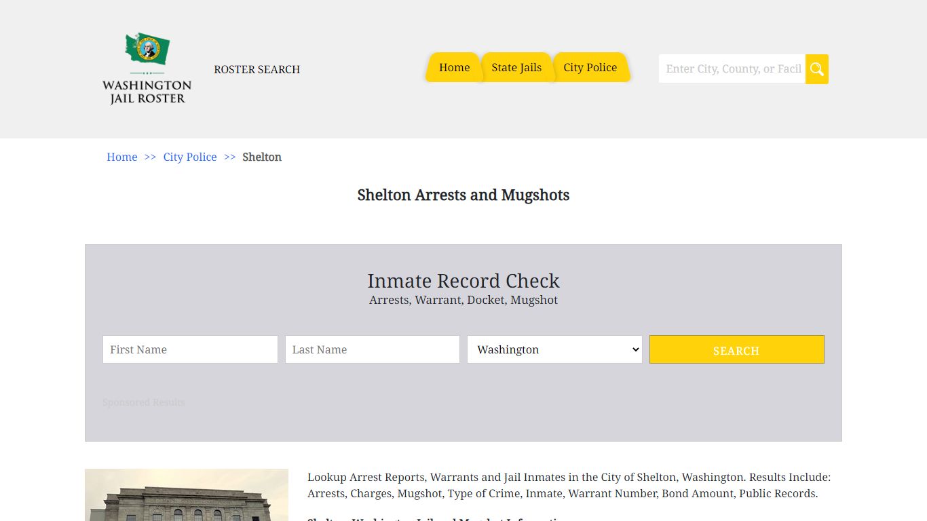
Task: Focus the First Name input field
Action: coord(190,349)
